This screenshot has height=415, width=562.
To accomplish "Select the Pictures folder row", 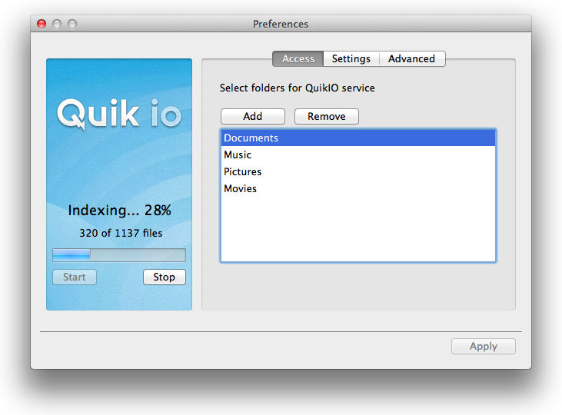I will tap(358, 171).
